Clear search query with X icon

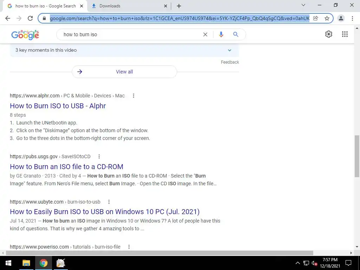click(205, 34)
